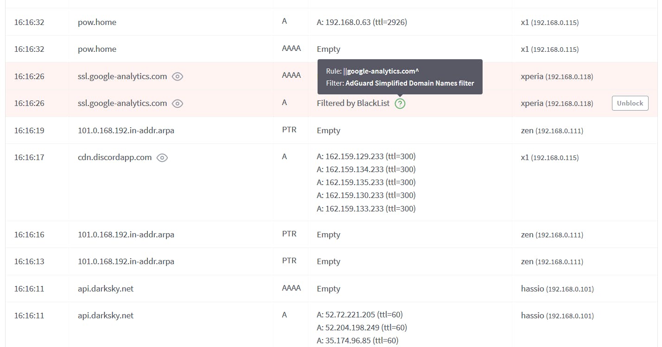This screenshot has height=347, width=662.
Task: Select the 162.159.129.233 response entry
Action: point(366,156)
